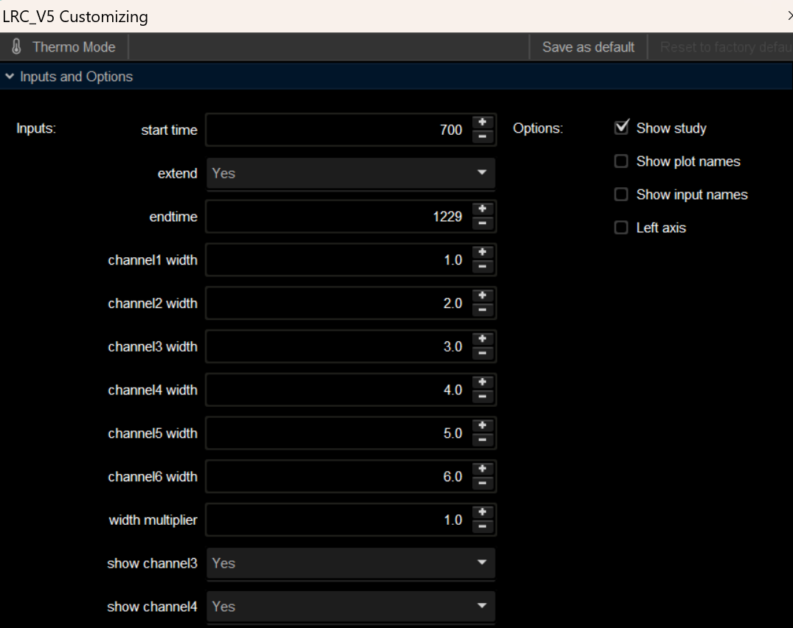Click the Thermo Mode thermometer icon
Image resolution: width=793 pixels, height=628 pixels.
(x=17, y=47)
